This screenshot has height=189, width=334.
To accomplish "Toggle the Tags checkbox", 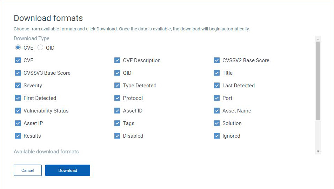I will pyautogui.click(x=117, y=123).
